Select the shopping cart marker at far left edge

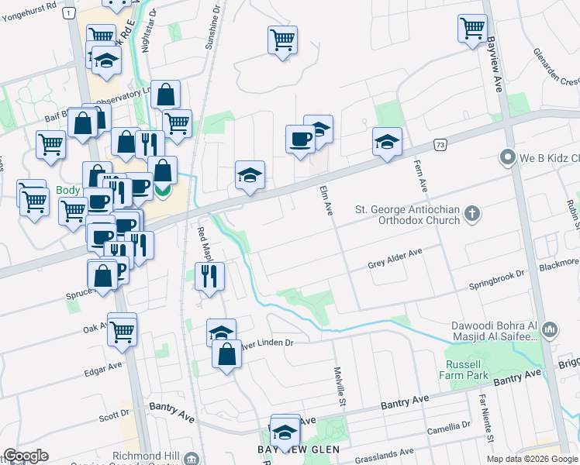(x=34, y=202)
